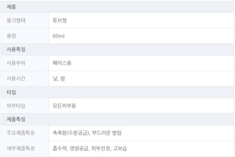This screenshot has width=235, height=157.
Task: Click the 페이스용 value text
Action: (x=62, y=63)
